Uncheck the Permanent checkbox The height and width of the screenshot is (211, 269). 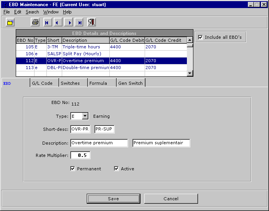[x=73, y=169]
